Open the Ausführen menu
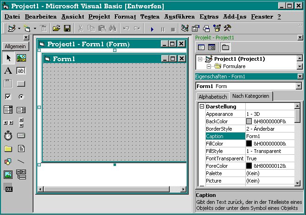Image resolution: width=306 pixels, height=215 pixels. (x=179, y=17)
